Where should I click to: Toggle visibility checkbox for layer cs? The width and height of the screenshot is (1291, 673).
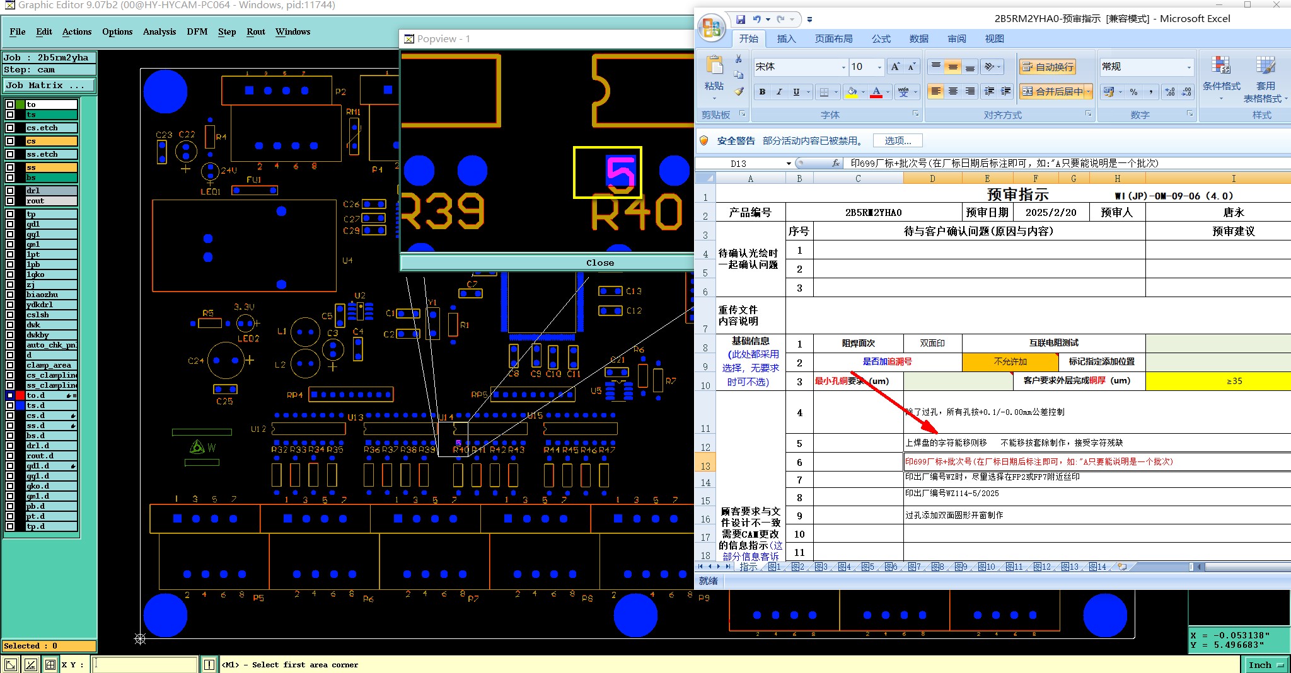click(10, 141)
